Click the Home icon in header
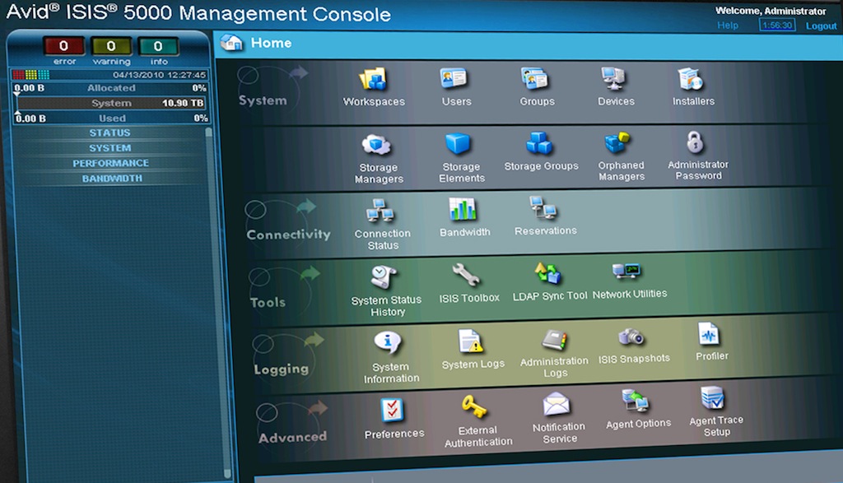 coord(232,43)
